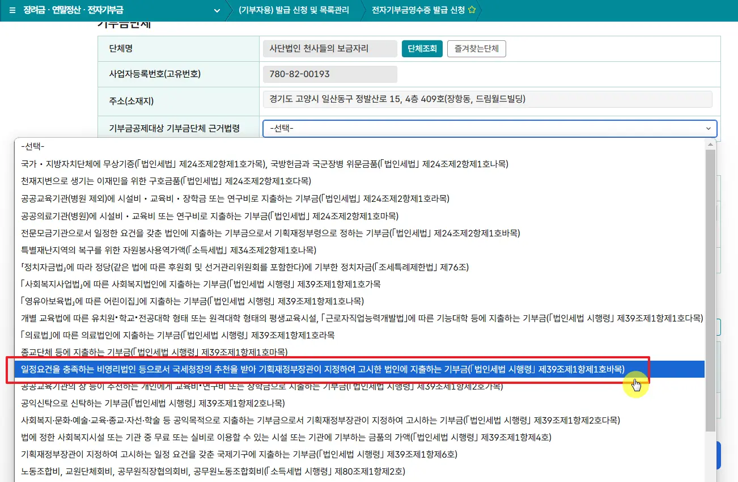This screenshot has width=738, height=482.
Task: Click the 주소(소재지) address field
Action: [487, 99]
